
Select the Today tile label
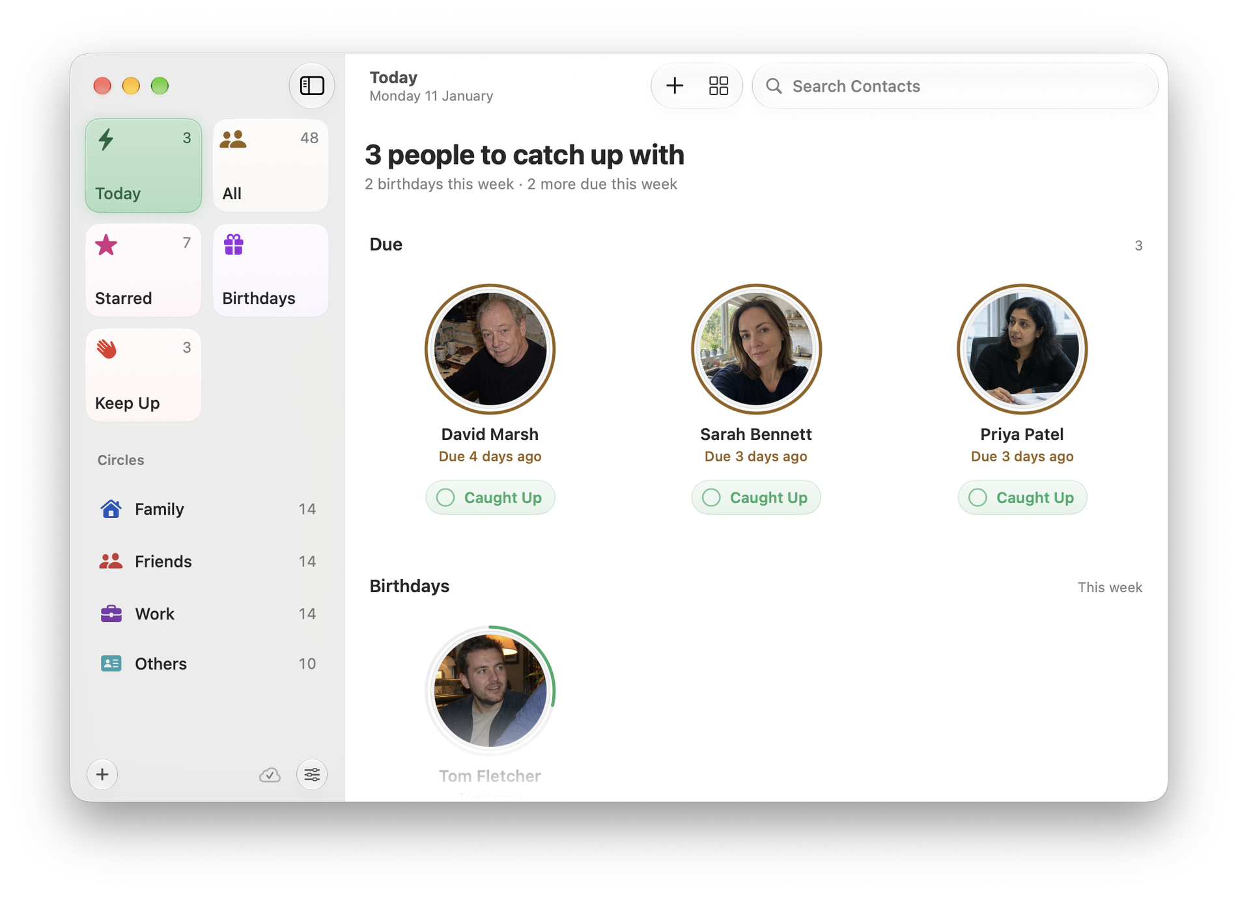[118, 193]
